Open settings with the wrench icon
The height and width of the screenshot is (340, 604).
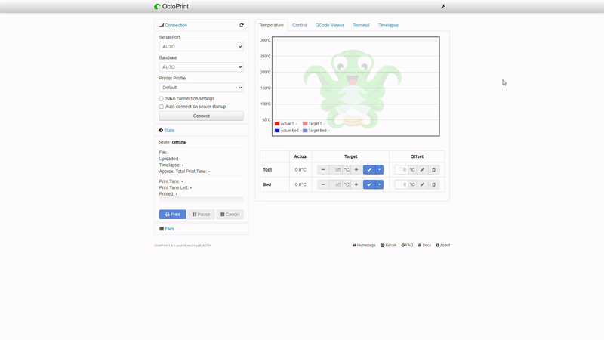pos(443,6)
